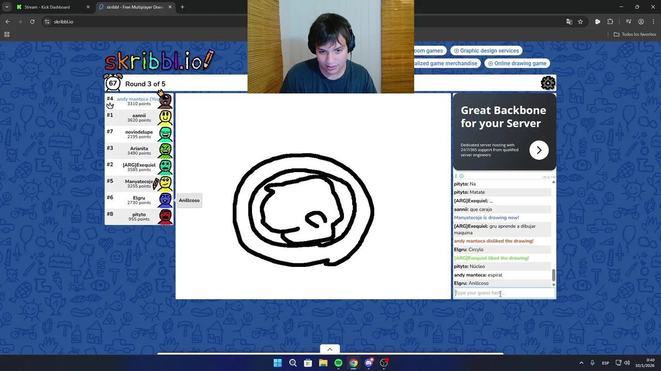Open Chrome three-dot menu

[x=653, y=22]
